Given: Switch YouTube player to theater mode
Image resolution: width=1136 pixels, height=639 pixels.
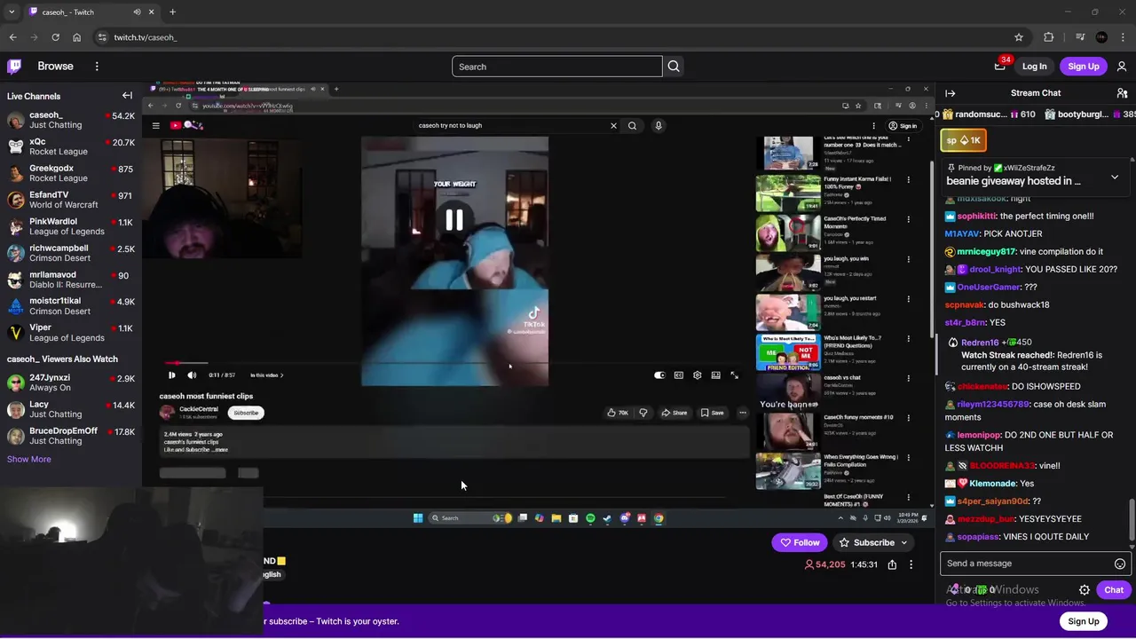Looking at the screenshot, I should (x=716, y=375).
